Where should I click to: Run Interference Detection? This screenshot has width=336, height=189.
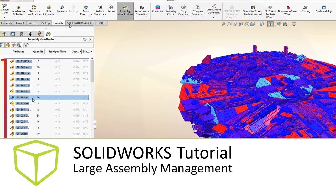(18, 10)
